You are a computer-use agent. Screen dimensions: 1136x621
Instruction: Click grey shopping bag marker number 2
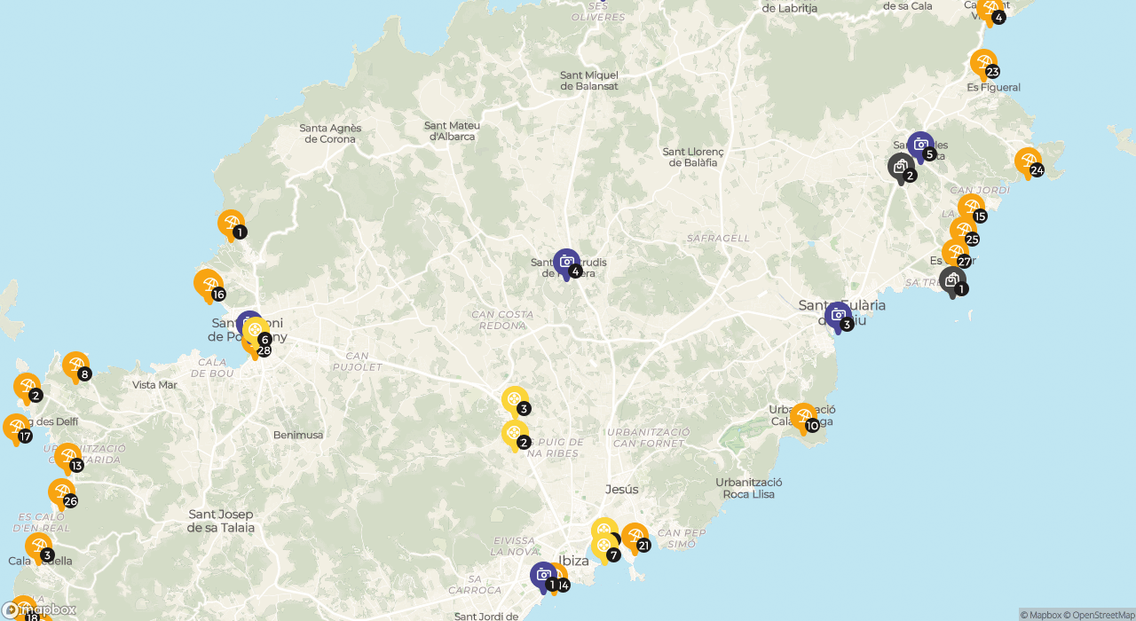click(901, 167)
